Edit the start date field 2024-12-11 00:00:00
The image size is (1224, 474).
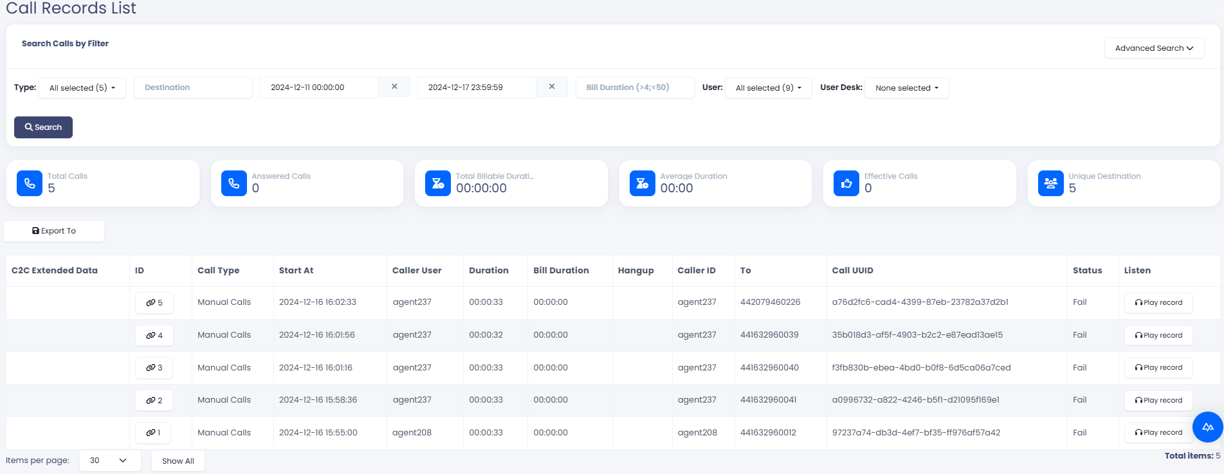coord(319,87)
